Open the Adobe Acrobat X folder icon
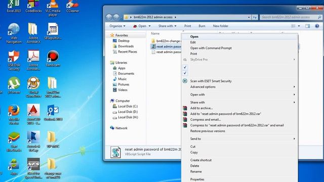Screen dimensions: 324x182 (x=33, y=33)
